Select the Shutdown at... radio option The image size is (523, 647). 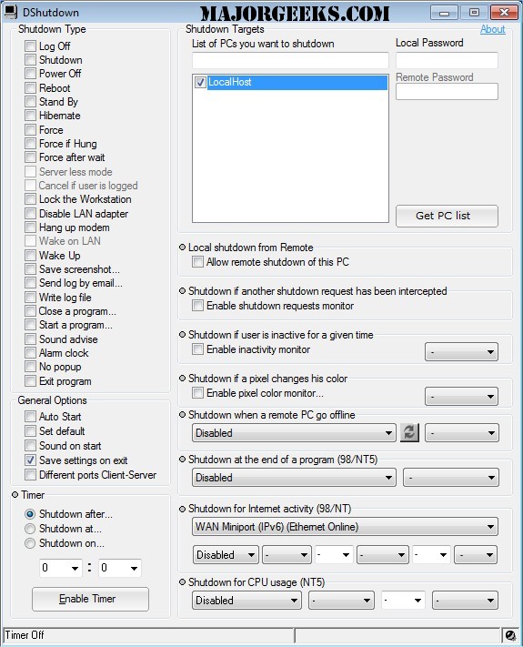pos(30,528)
